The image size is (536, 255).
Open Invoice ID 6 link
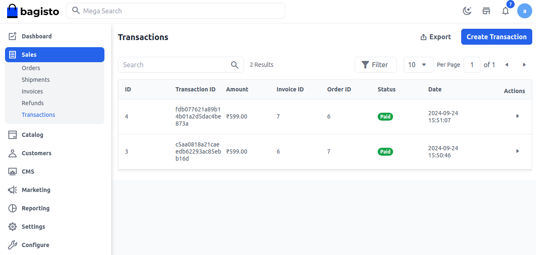coord(278,151)
